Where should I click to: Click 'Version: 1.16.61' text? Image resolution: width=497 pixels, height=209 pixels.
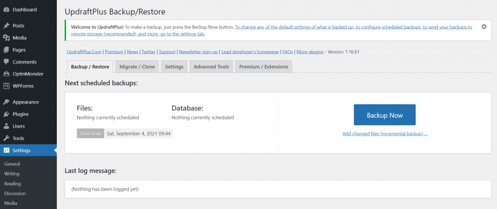click(343, 52)
